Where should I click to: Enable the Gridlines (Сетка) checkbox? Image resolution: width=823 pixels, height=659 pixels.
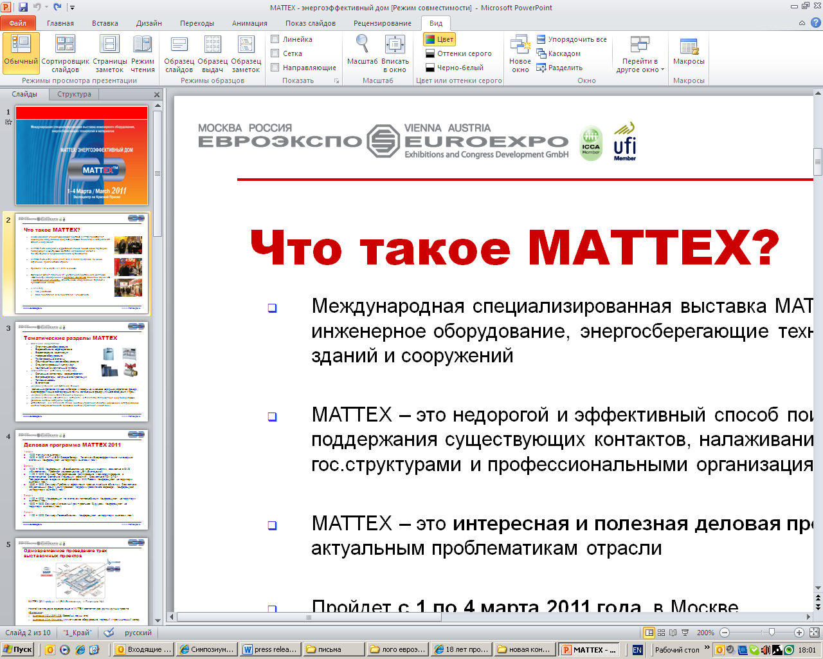coord(275,53)
